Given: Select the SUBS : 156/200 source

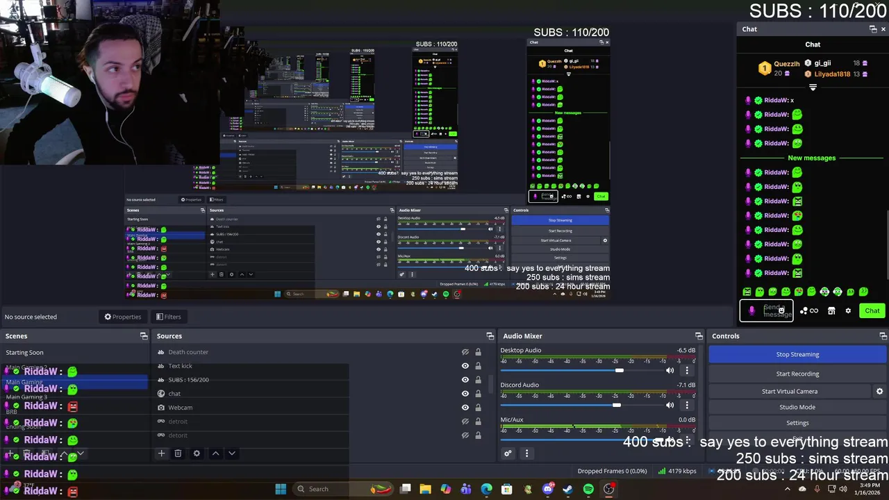Looking at the screenshot, I should coord(188,380).
